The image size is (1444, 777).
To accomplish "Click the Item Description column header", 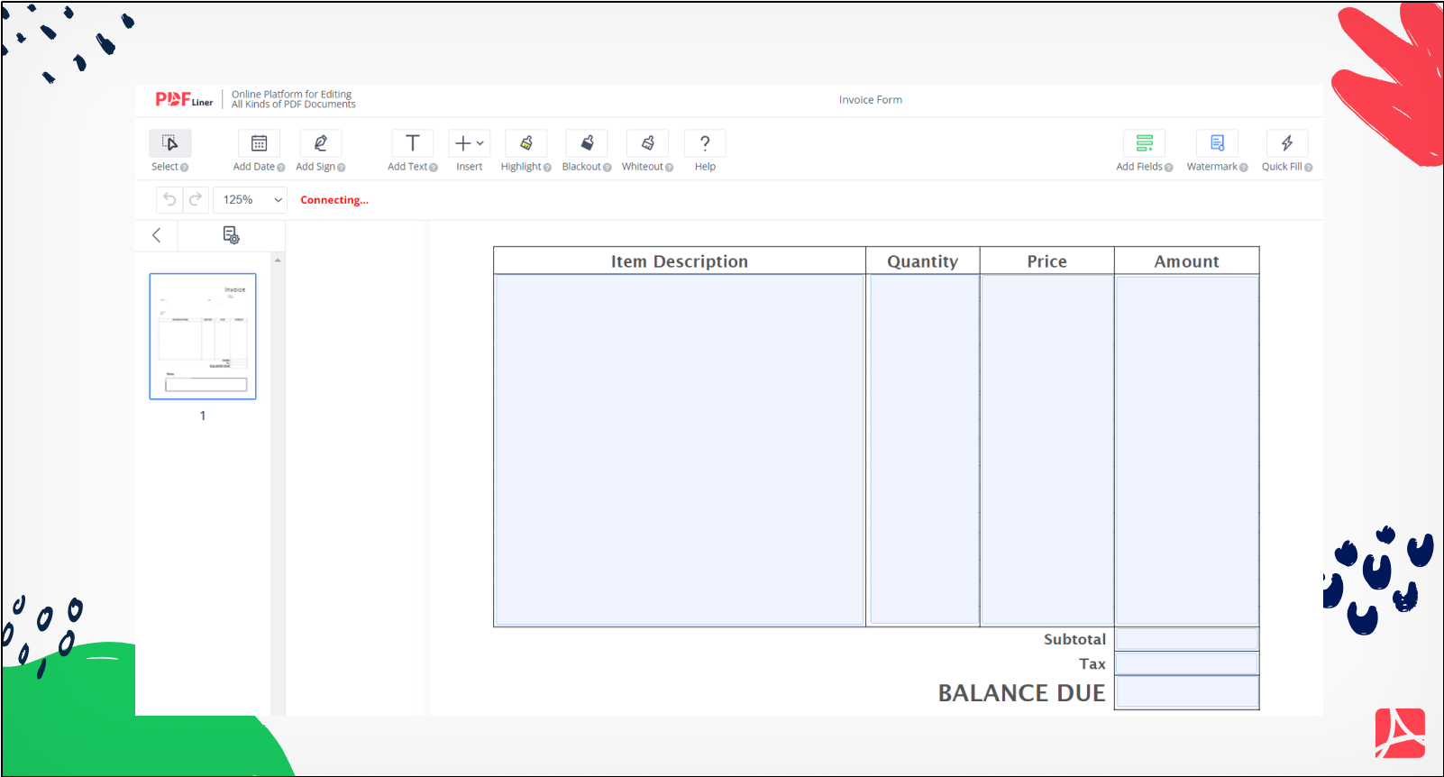I will (680, 261).
